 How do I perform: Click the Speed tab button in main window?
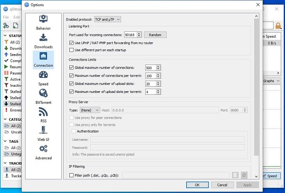tap(272, 176)
